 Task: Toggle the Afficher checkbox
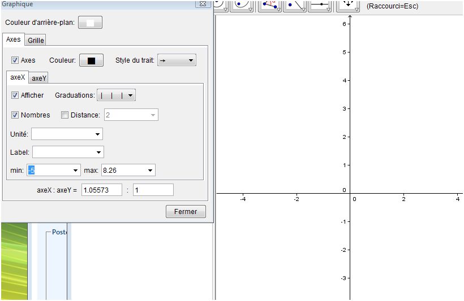[15, 95]
